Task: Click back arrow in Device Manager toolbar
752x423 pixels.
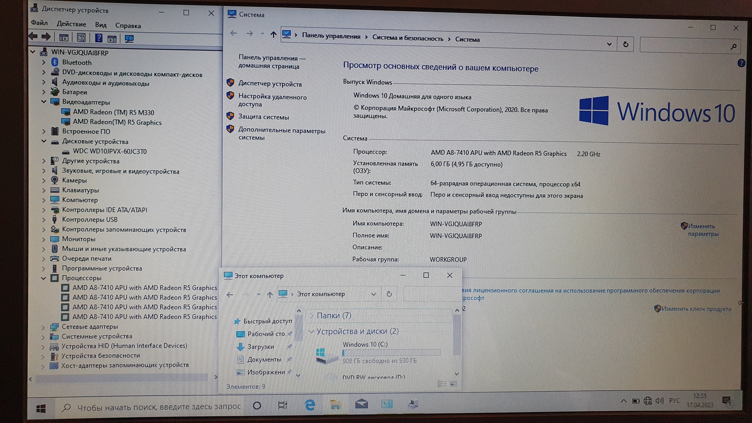Action: [x=33, y=36]
